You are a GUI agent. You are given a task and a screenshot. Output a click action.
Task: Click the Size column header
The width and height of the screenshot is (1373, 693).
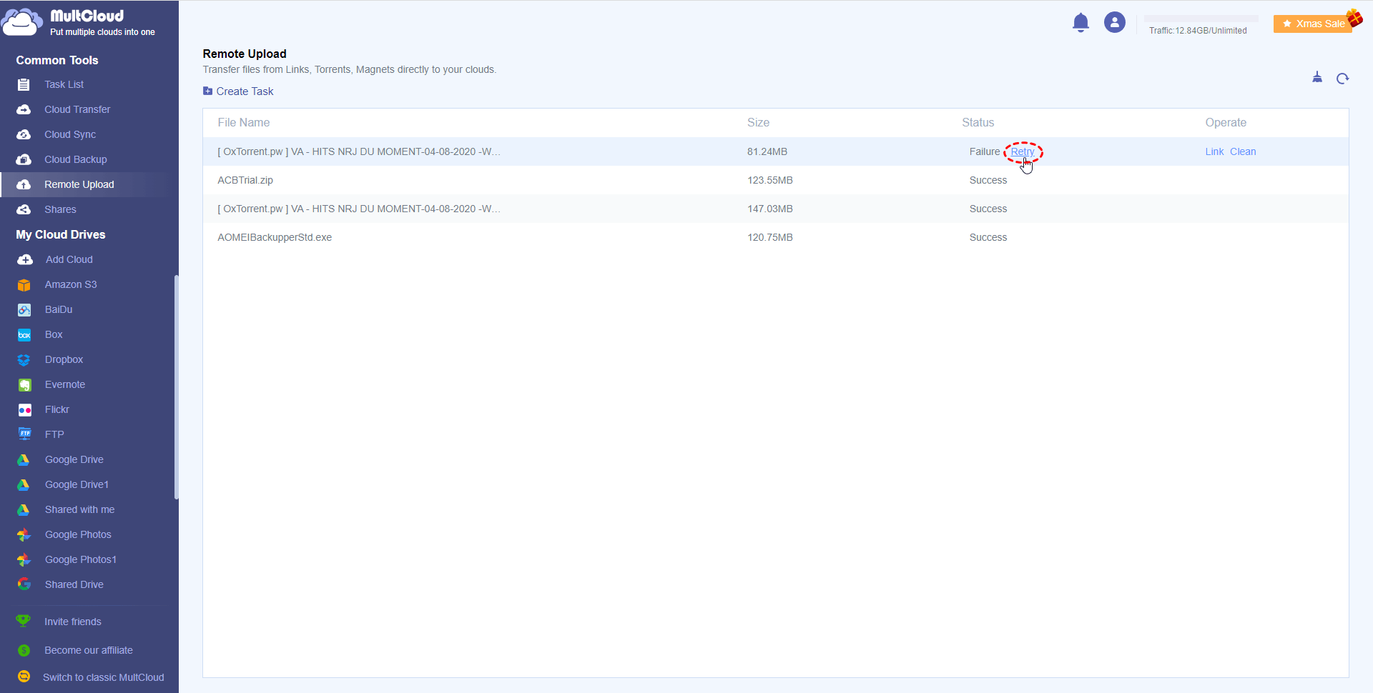(758, 122)
